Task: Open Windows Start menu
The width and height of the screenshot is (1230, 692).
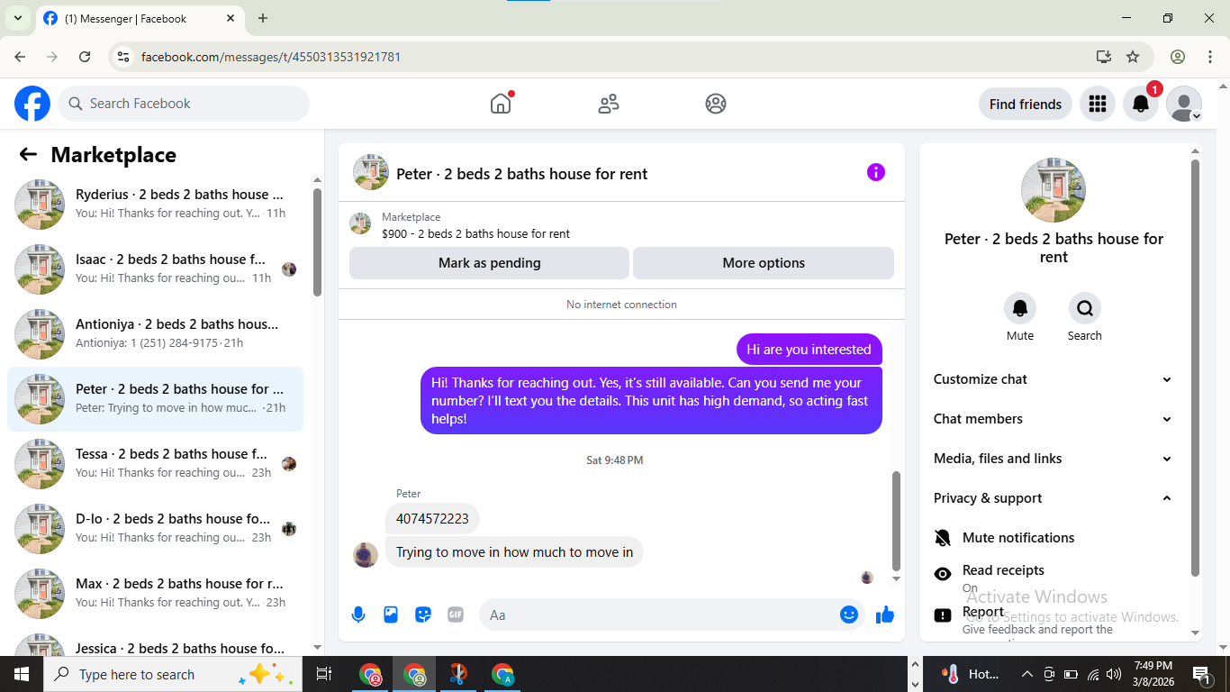Action: [x=22, y=674]
